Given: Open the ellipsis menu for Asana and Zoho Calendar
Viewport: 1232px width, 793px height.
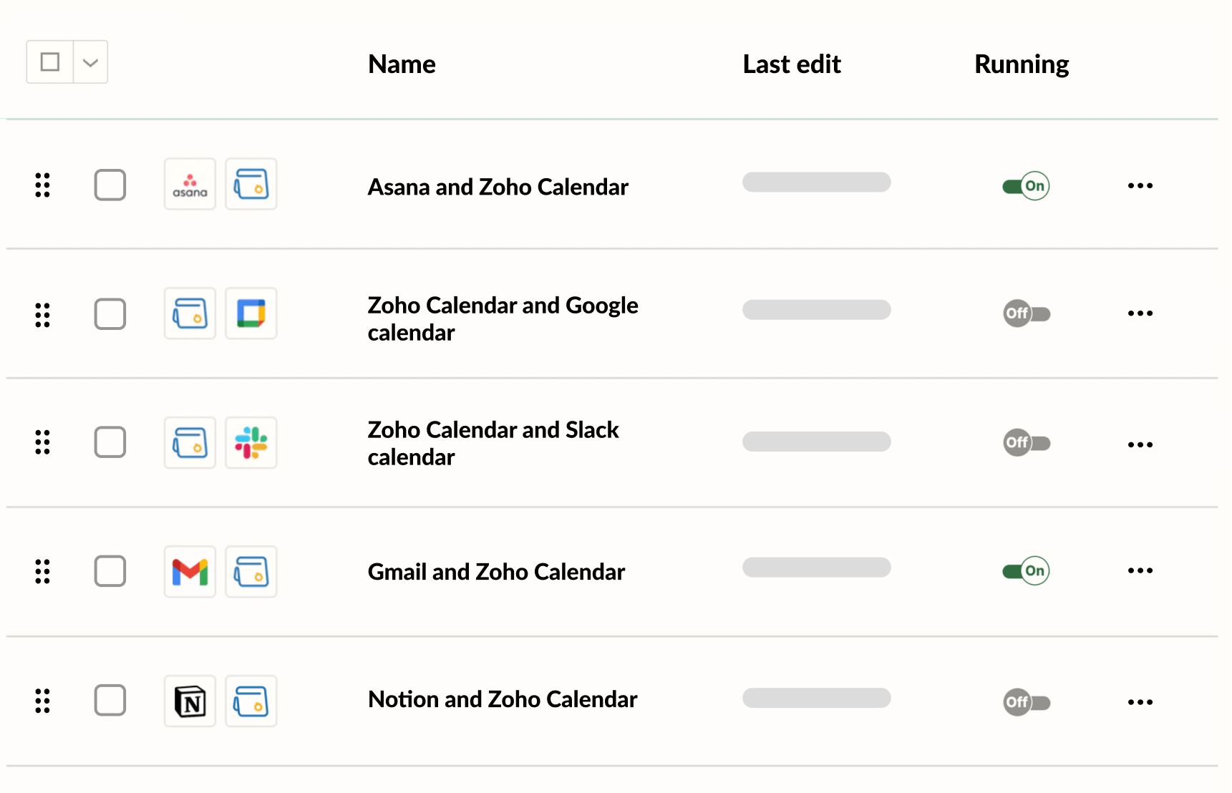Looking at the screenshot, I should click(1140, 185).
